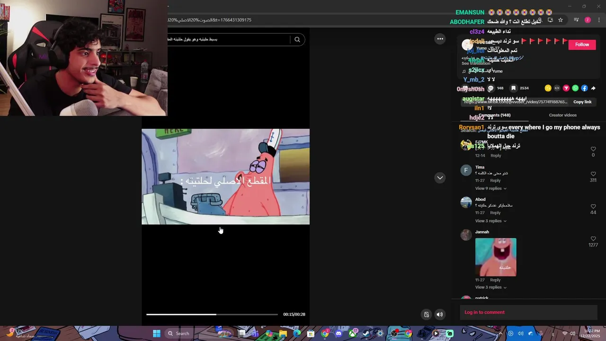Click the Log in to comment field
Viewport: 606px width, 341px height.
pos(528,312)
